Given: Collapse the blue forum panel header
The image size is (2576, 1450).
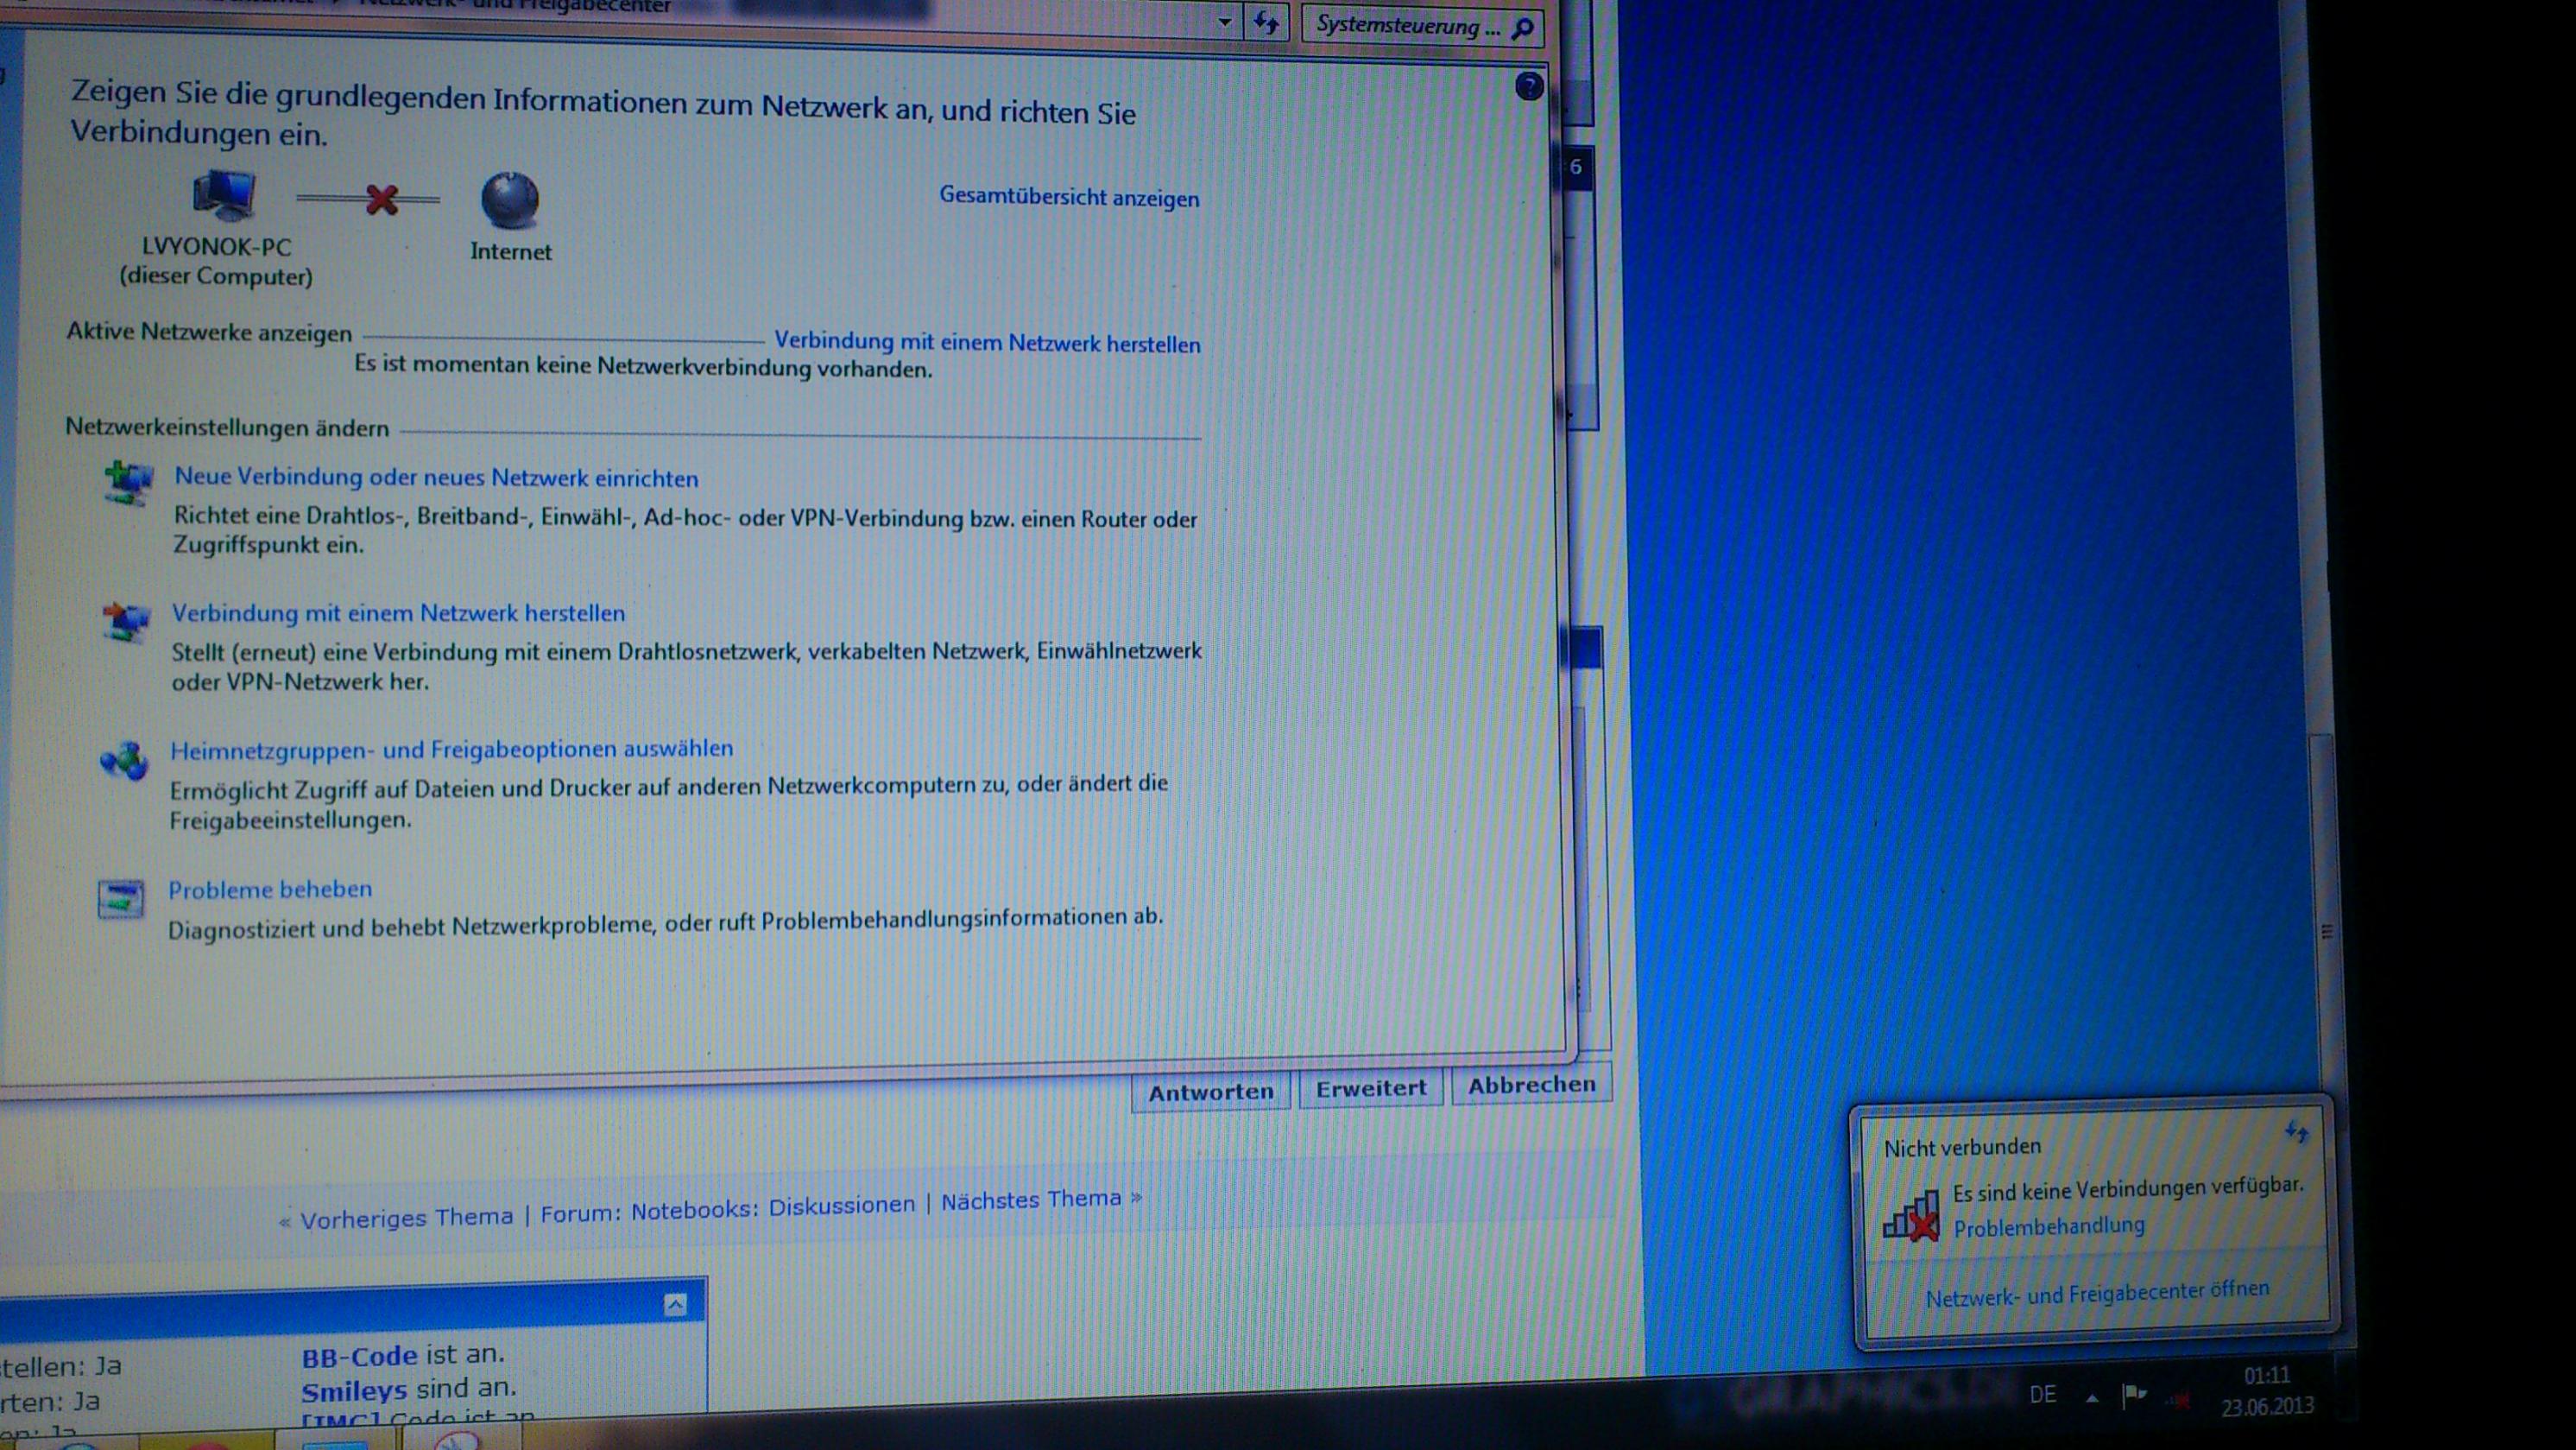Looking at the screenshot, I should pyautogui.click(x=676, y=1304).
